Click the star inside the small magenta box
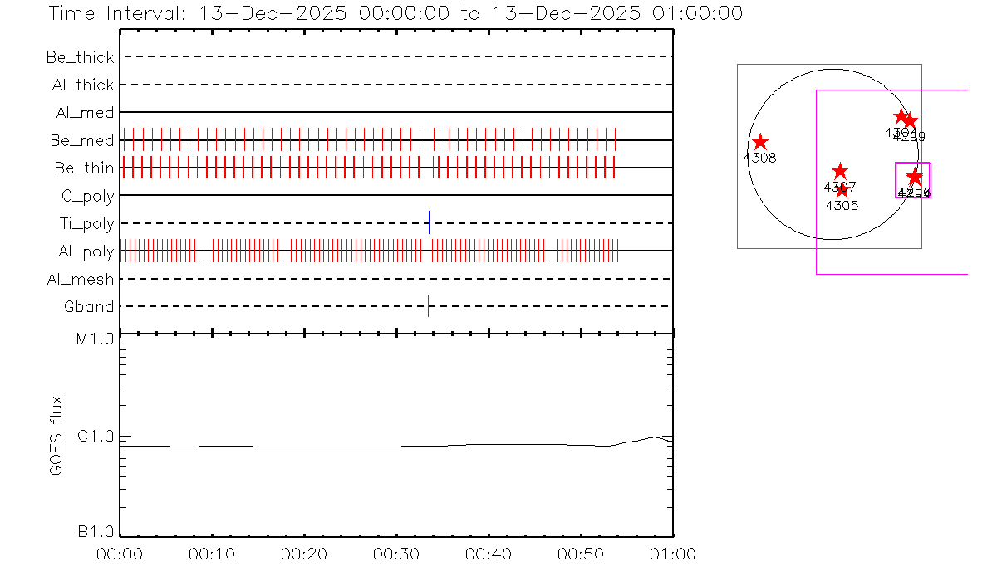This screenshot has height=581, width=997. [915, 178]
